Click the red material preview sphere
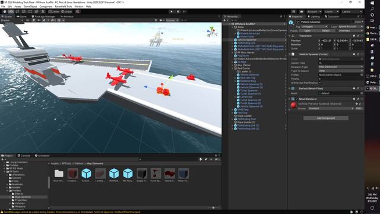 (293, 105)
